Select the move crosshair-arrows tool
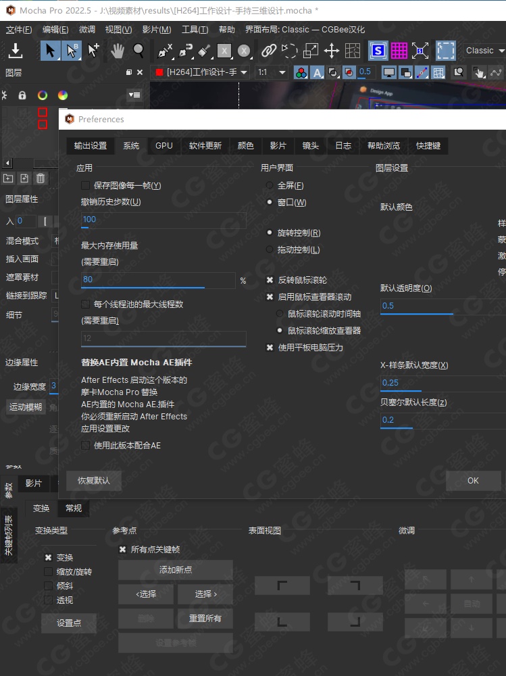Screen dimensions: 506x676 click(331, 51)
